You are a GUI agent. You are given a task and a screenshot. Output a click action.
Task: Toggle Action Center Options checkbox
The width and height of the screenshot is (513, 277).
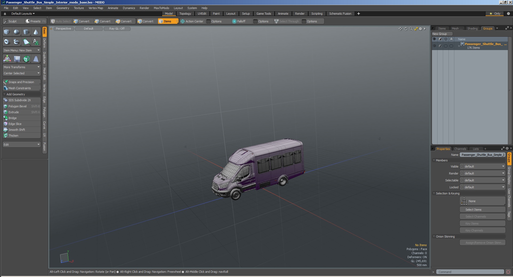point(209,21)
